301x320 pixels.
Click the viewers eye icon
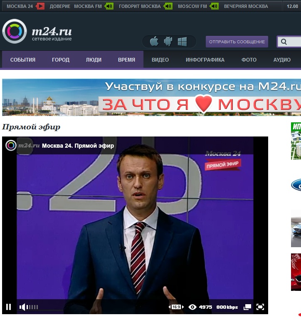192,307
